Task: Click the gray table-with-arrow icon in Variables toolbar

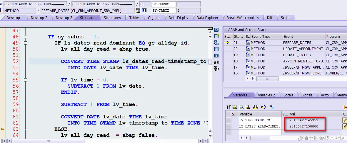Action: [x=241, y=107]
